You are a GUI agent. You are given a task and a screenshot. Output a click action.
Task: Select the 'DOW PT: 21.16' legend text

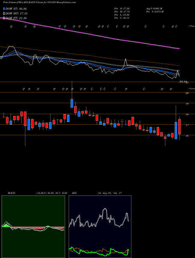point(16,18)
